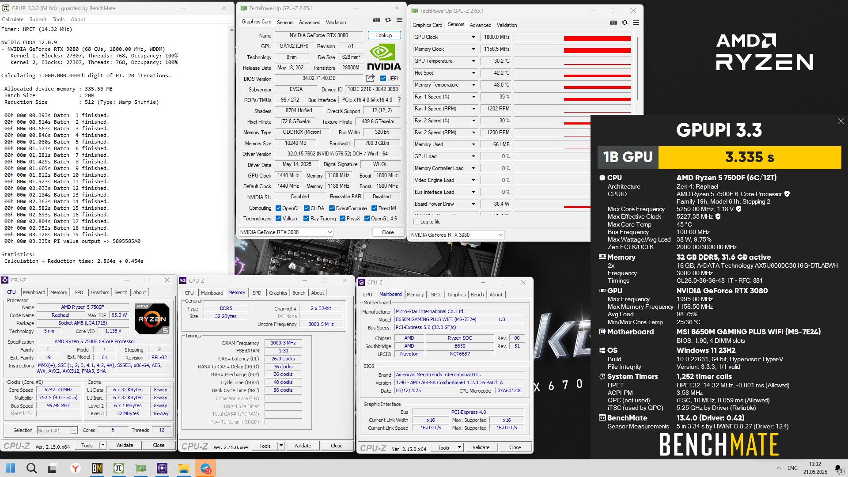Click ENG language indicator in tray
This screenshot has width=848, height=477.
[792, 468]
